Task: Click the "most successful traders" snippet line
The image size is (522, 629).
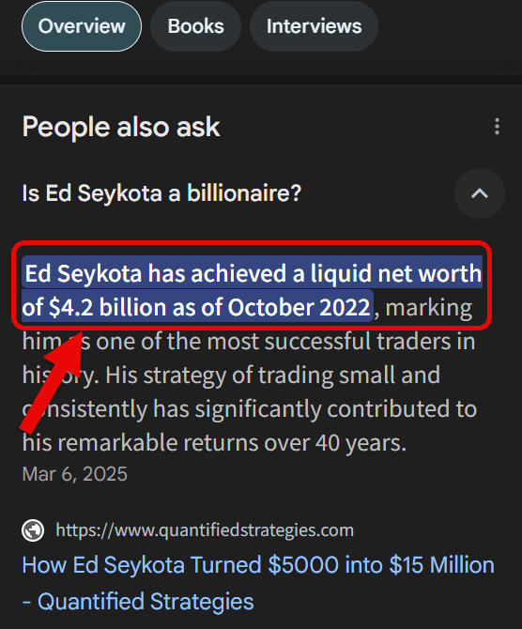Action: click(249, 342)
